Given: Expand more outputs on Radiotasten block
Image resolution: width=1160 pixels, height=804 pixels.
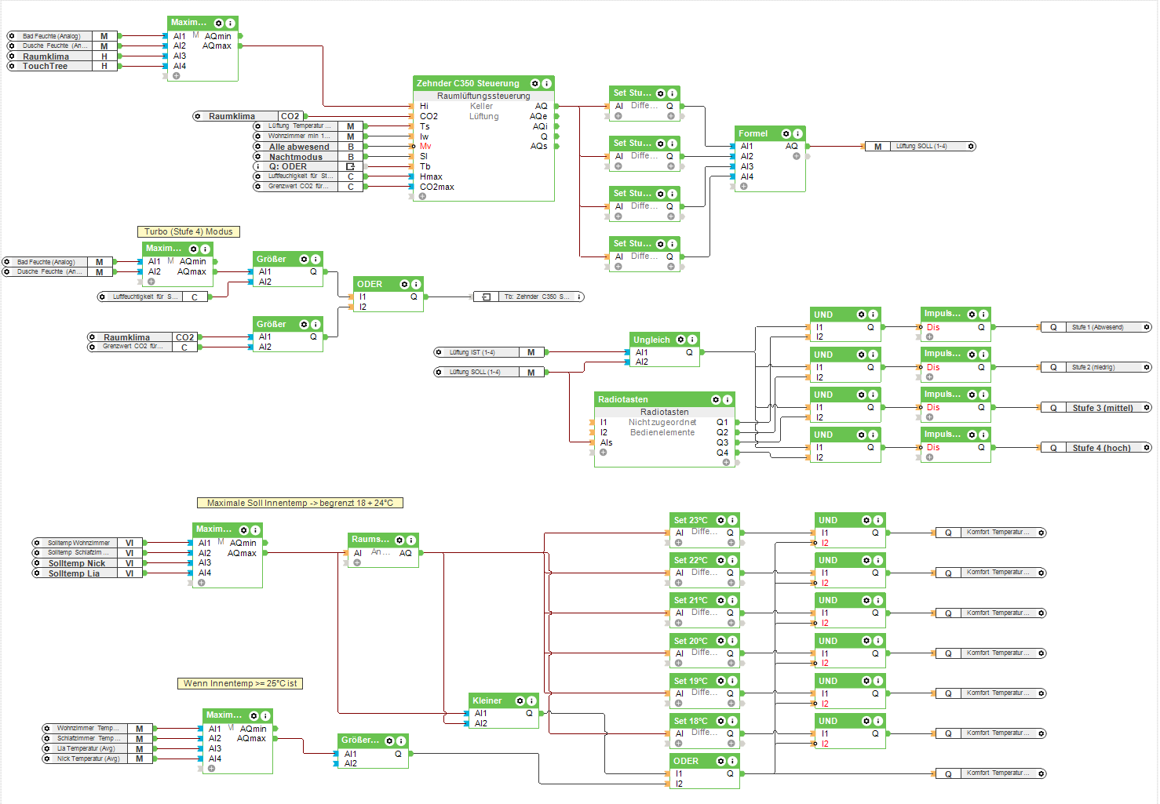Looking at the screenshot, I should [x=726, y=462].
